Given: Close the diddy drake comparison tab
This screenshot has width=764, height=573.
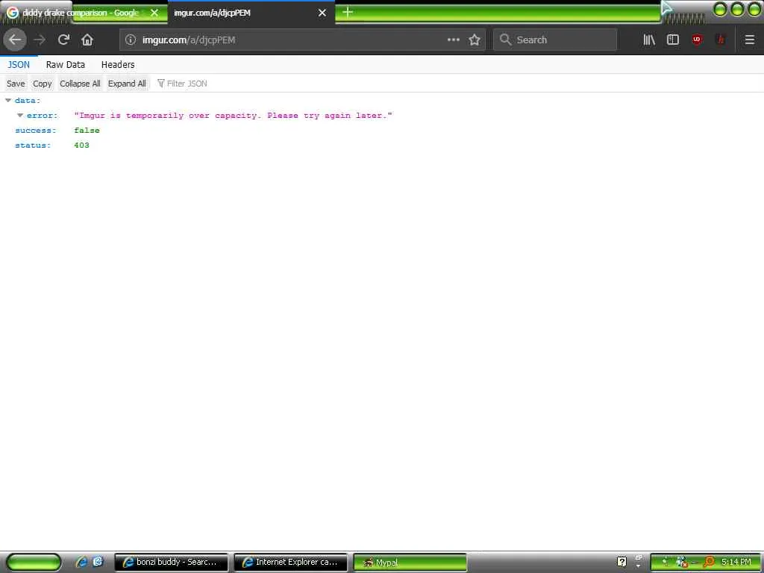Looking at the screenshot, I should click(154, 13).
